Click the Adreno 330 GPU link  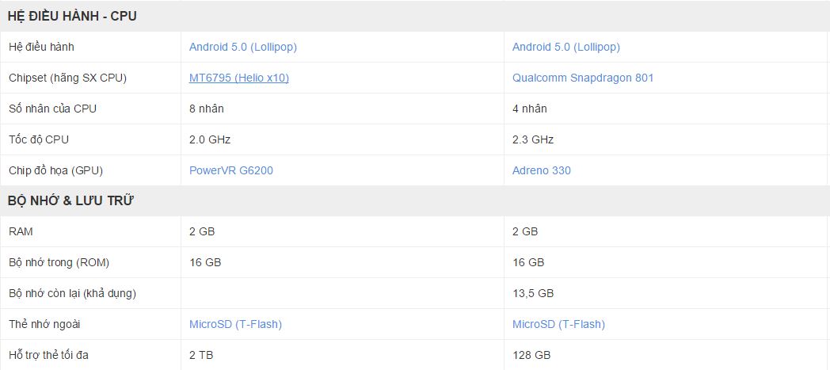[542, 170]
